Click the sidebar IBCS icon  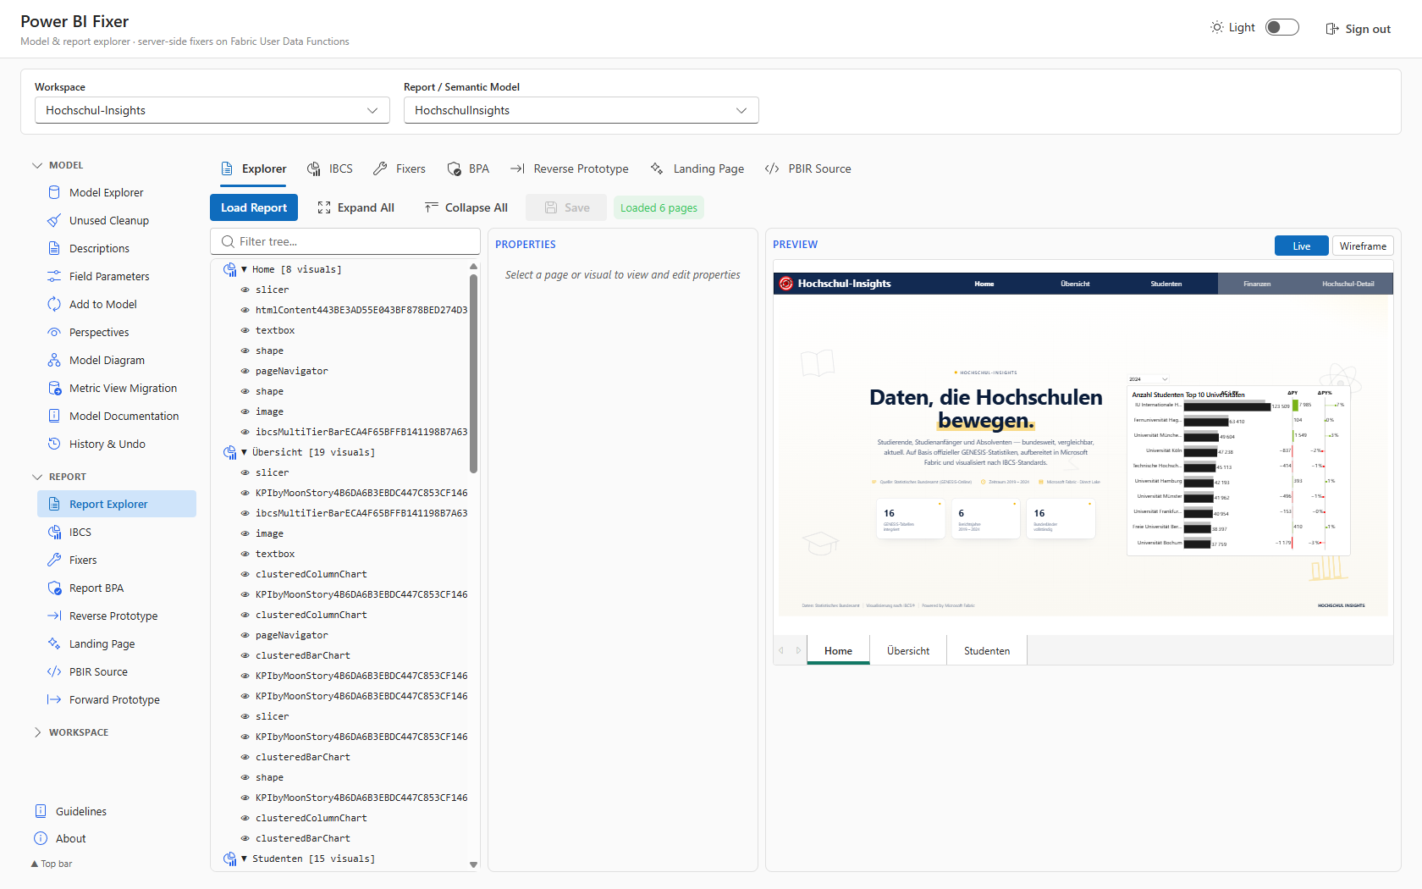pos(54,532)
